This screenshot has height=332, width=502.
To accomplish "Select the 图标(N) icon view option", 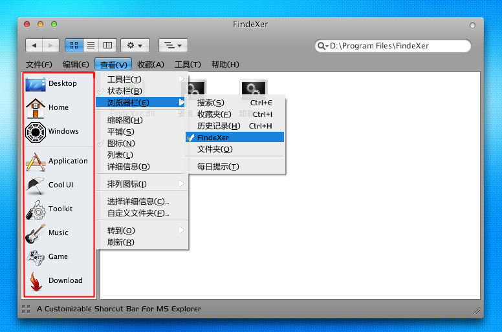I will tap(121, 143).
